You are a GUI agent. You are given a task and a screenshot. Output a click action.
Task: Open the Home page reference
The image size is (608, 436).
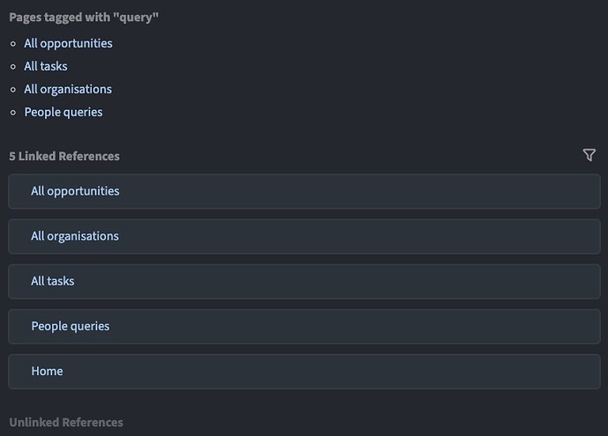pyautogui.click(x=47, y=372)
